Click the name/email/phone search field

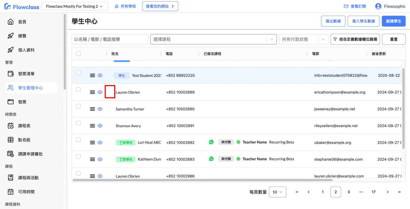point(110,39)
